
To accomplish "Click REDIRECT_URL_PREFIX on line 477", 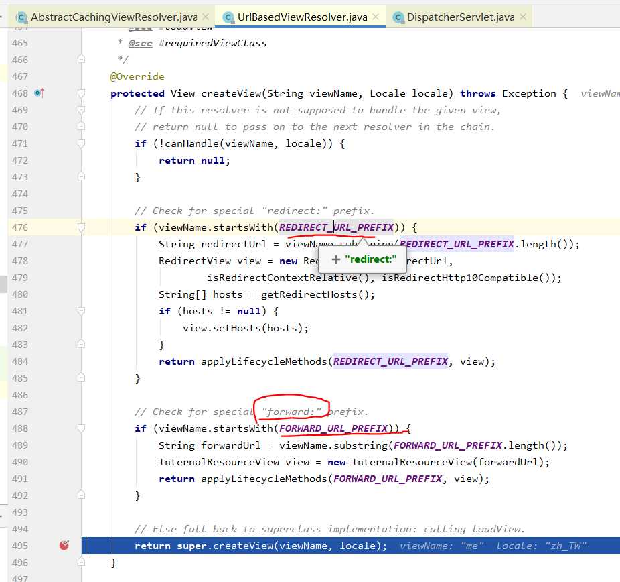I will [457, 244].
